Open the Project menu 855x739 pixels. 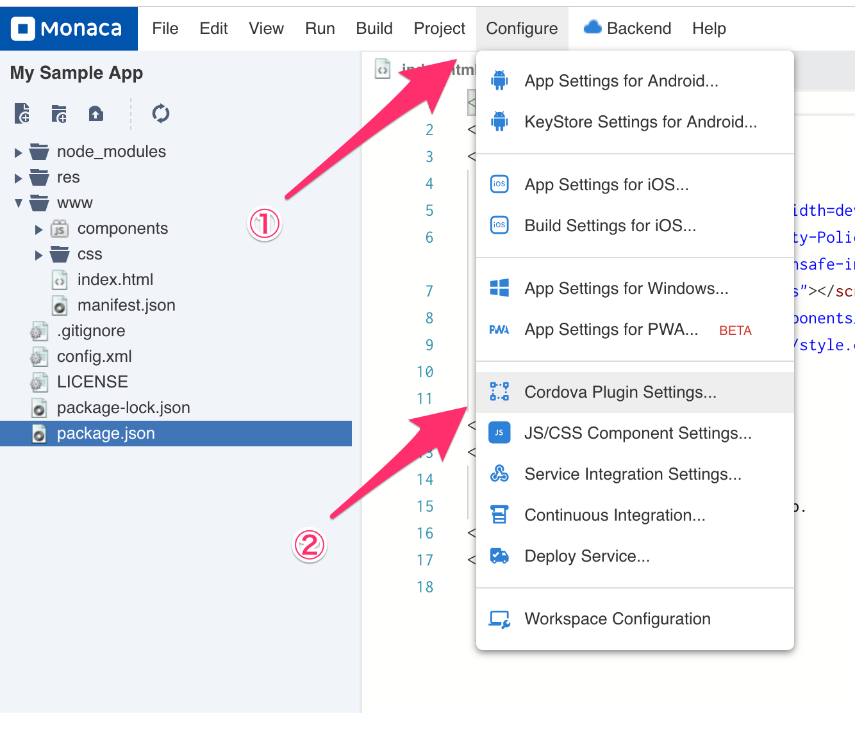click(x=440, y=28)
